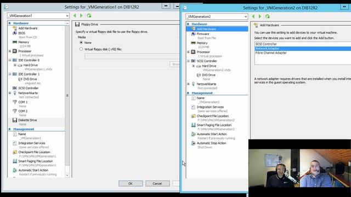Select None radio button for floppy media
Image resolution: width=351 pixels, height=197 pixels.
(x=81, y=43)
